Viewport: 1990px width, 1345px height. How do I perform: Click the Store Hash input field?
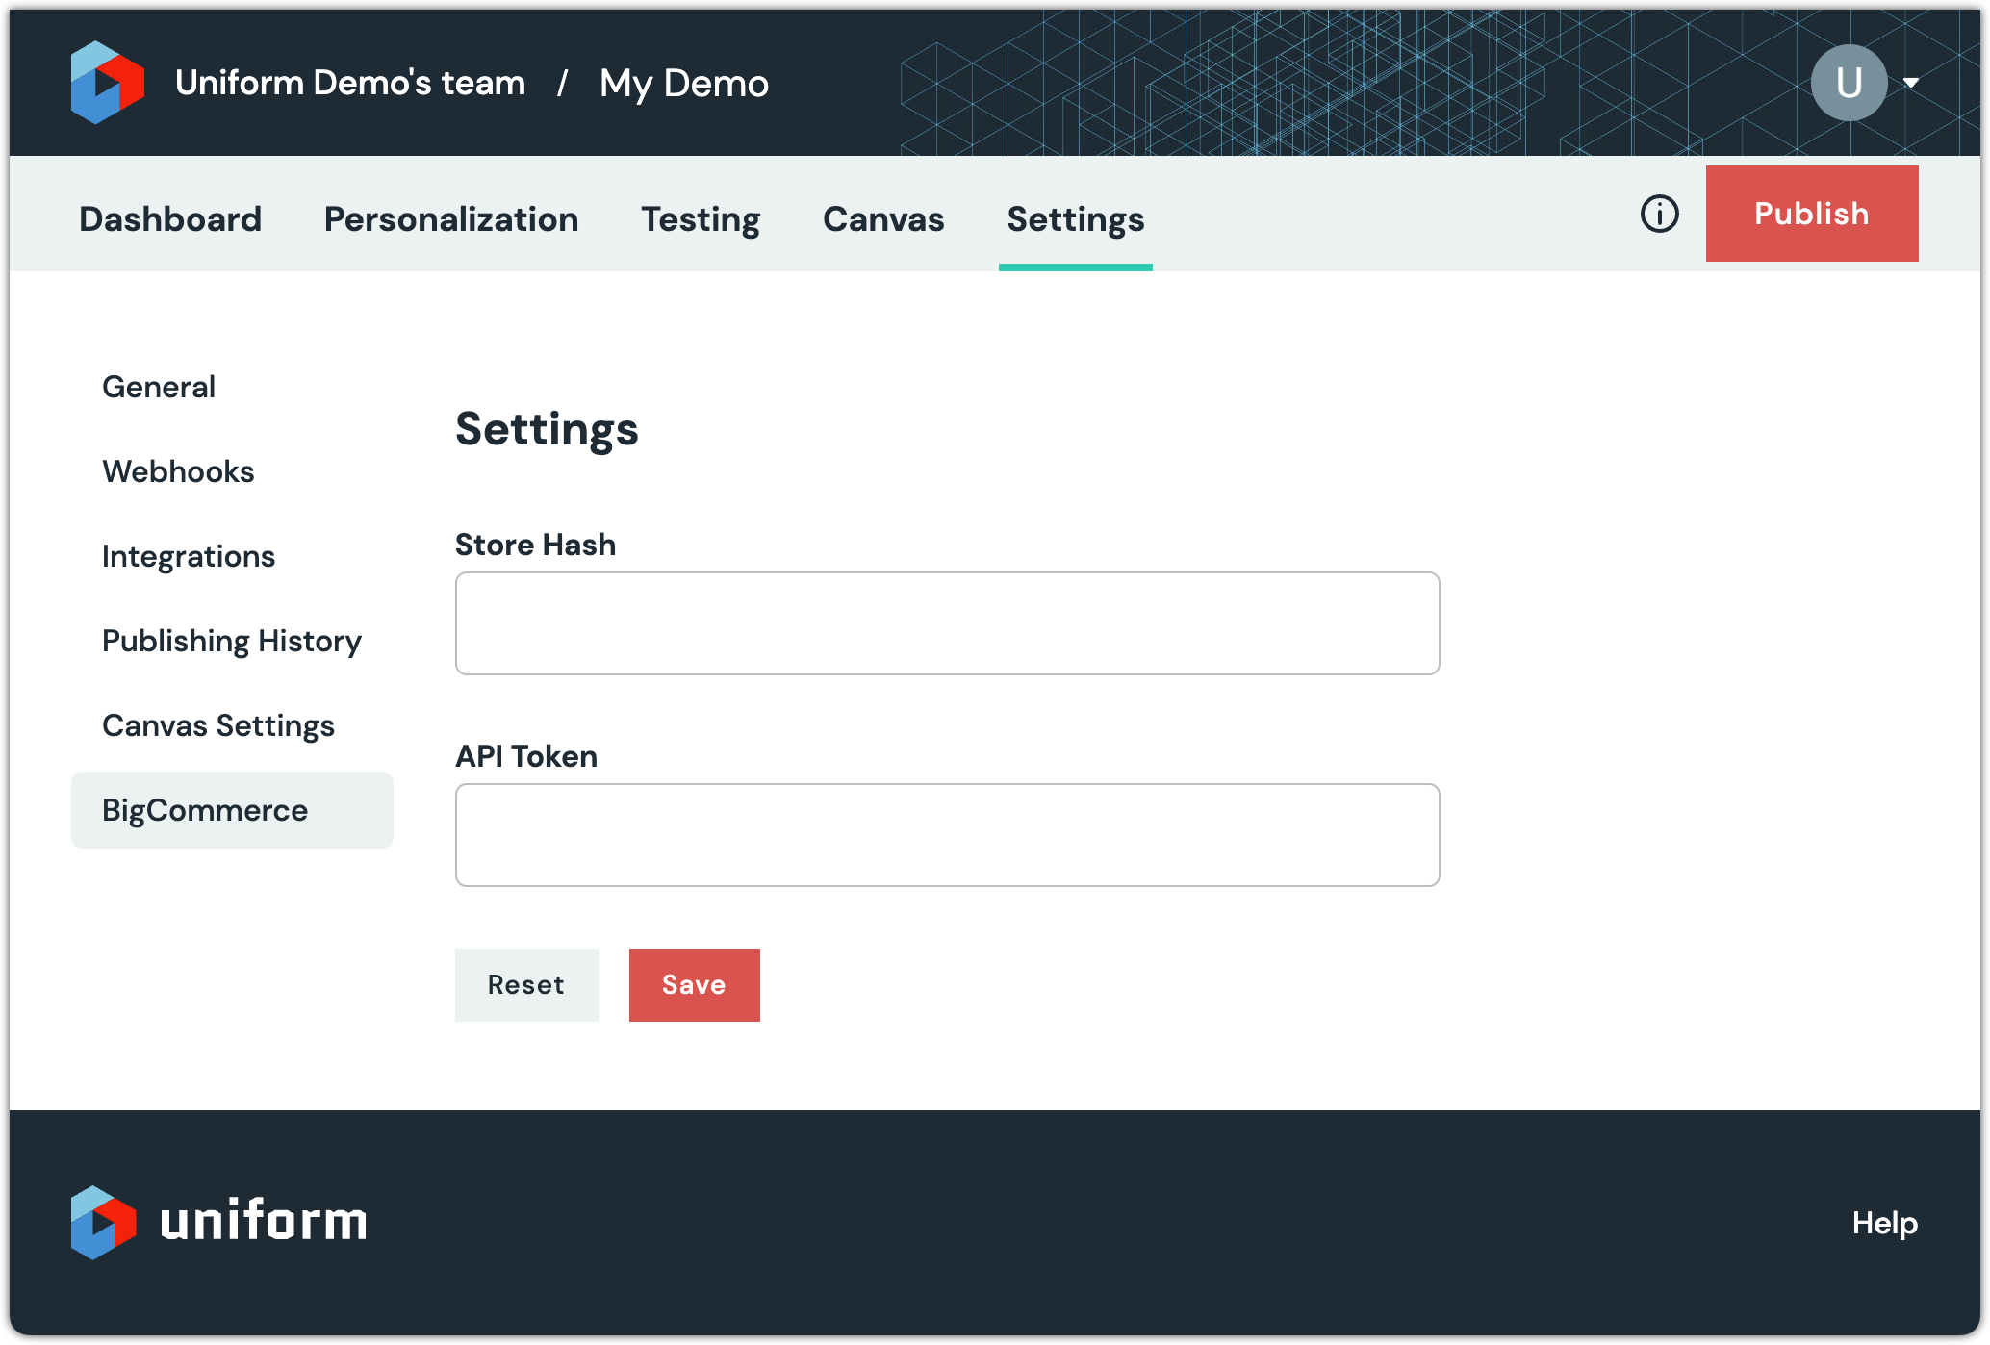coord(947,623)
